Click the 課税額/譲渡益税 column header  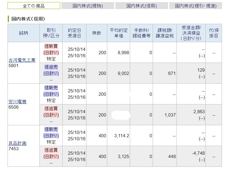[x=166, y=33]
